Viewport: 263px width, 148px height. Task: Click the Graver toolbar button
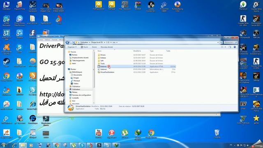pos(95,47)
